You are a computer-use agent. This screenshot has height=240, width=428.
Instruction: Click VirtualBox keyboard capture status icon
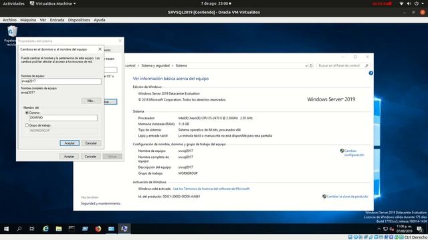401,237
